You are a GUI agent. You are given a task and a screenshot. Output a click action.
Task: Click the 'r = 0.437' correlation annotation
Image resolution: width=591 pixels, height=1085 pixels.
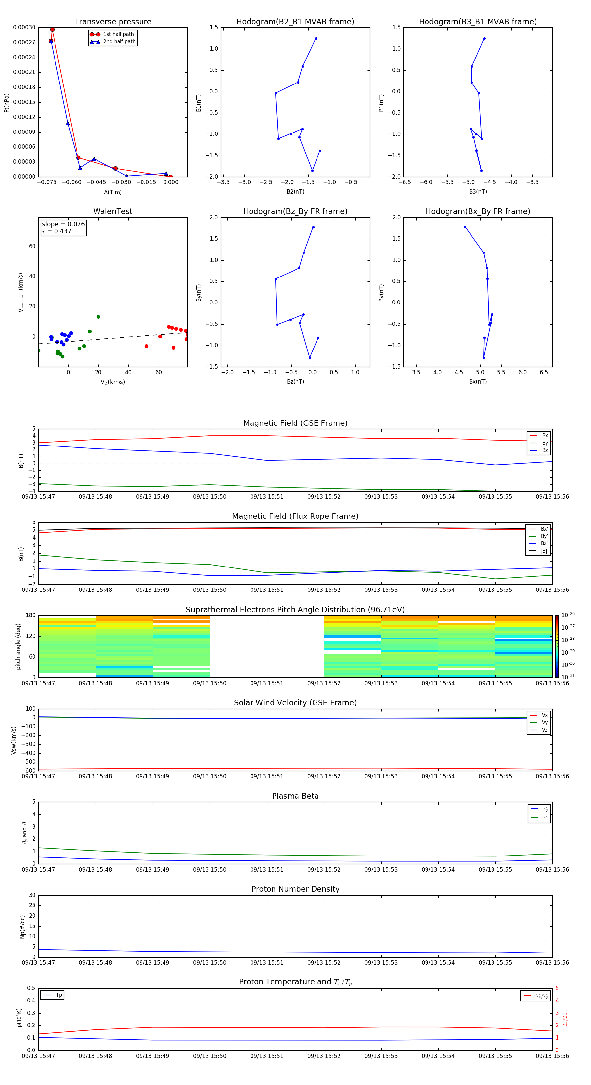(x=57, y=231)
